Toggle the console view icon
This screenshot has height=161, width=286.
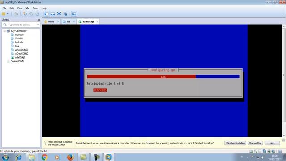(x=74, y=14)
